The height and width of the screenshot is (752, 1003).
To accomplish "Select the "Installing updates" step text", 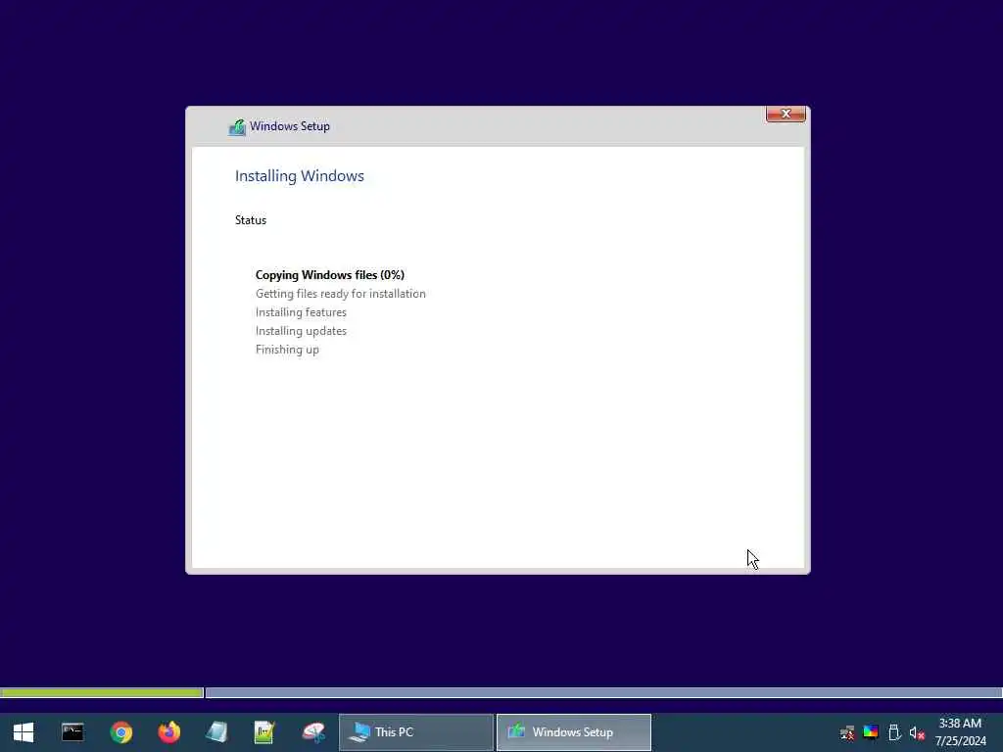I will click(x=302, y=331).
